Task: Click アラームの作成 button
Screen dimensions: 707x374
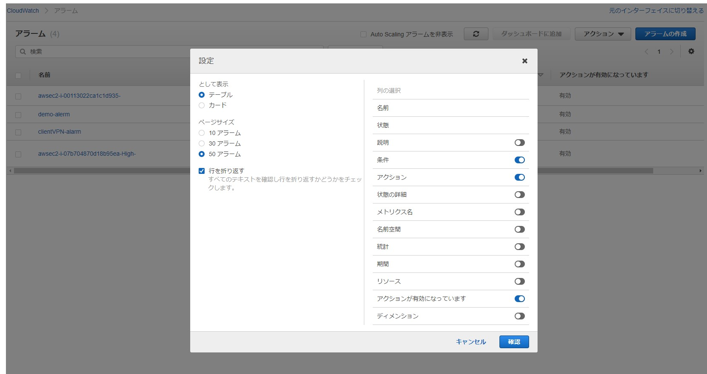Action: pyautogui.click(x=665, y=34)
